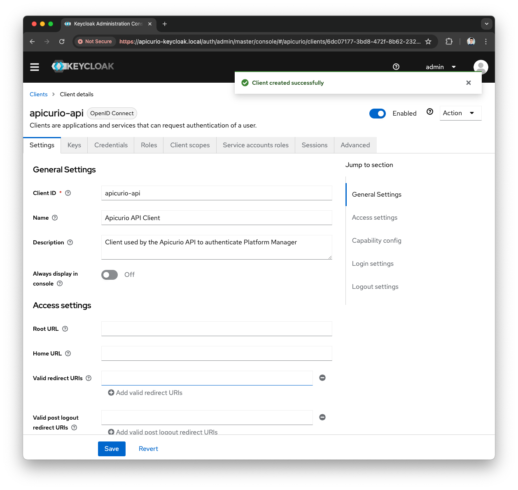The width and height of the screenshot is (518, 490).
Task: Open the Action dropdown
Action: 460,113
